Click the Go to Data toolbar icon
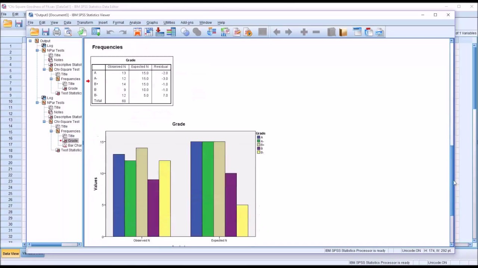The image size is (478, 268). tap(137, 32)
